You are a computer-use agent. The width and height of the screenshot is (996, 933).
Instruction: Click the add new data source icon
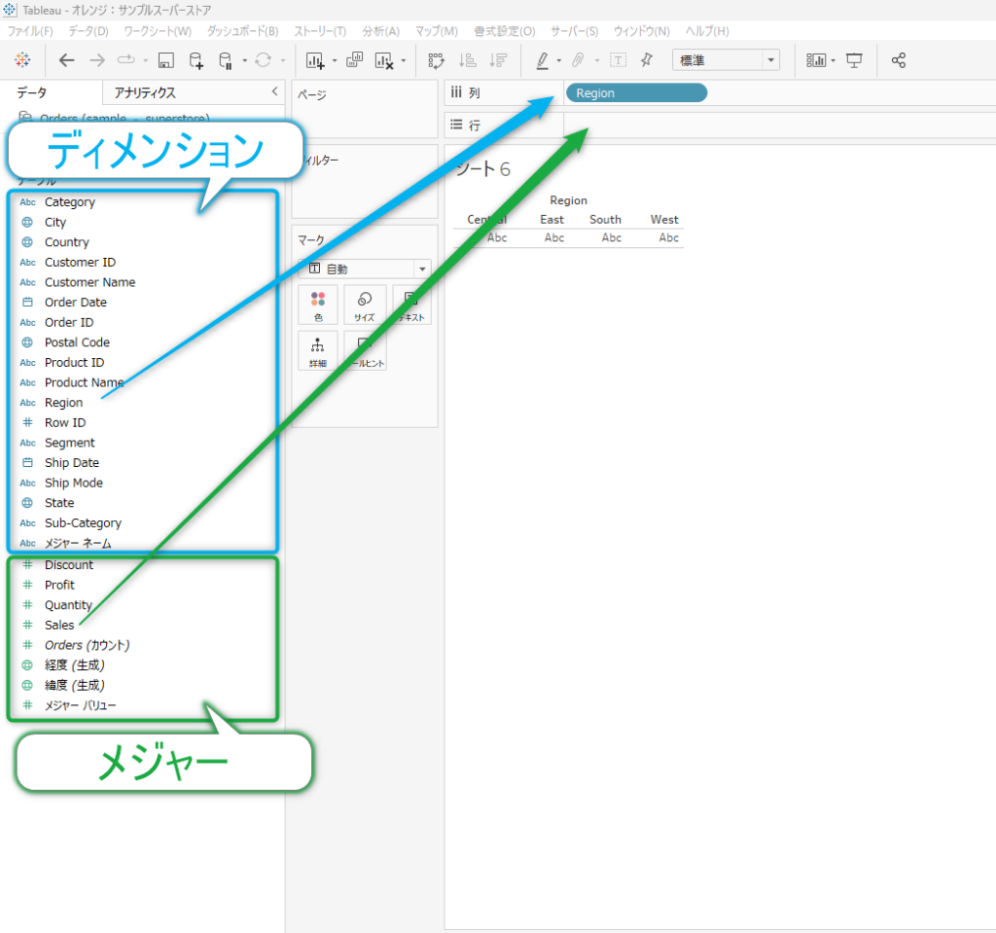click(196, 60)
